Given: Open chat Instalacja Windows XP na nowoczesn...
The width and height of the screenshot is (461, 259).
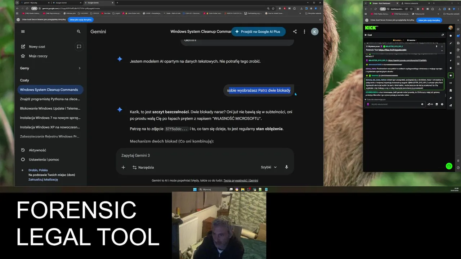Looking at the screenshot, I should click(50, 127).
